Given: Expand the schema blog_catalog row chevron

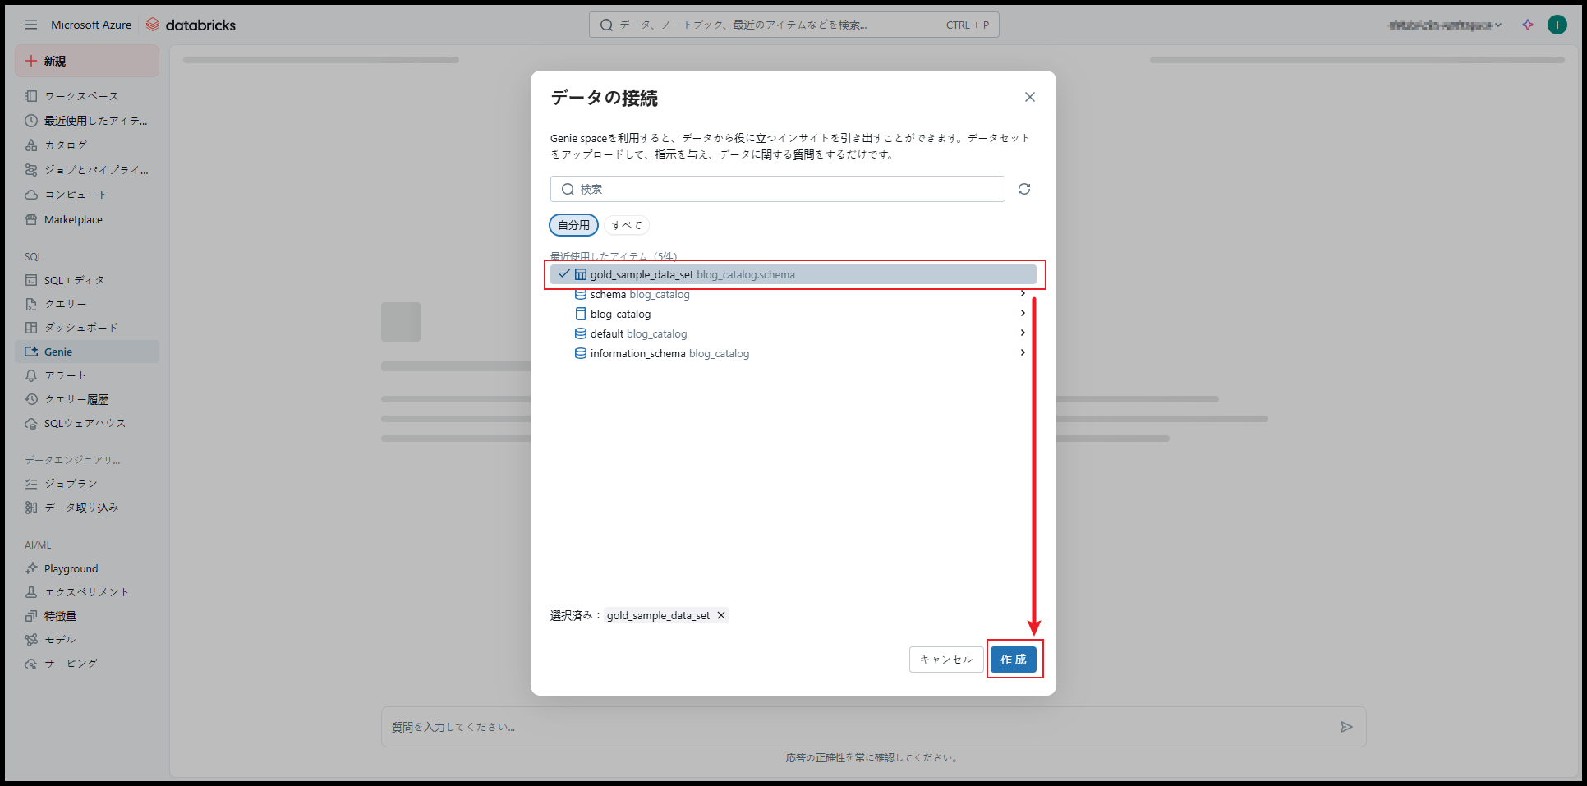Looking at the screenshot, I should point(1023,293).
